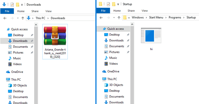This screenshot has width=199, height=104.
Task: Click sidebar scroll-up arrow in Startup window
Action: (132, 24)
